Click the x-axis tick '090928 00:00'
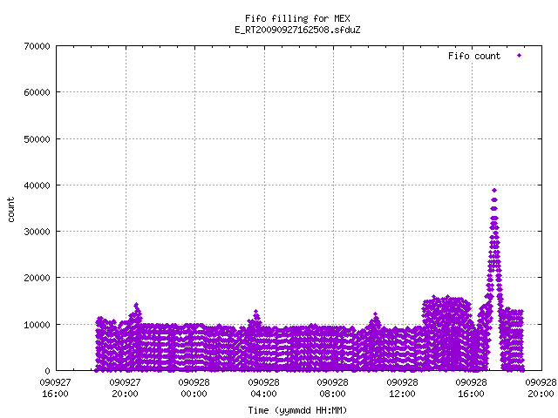558x418 pixels. [x=194, y=388]
